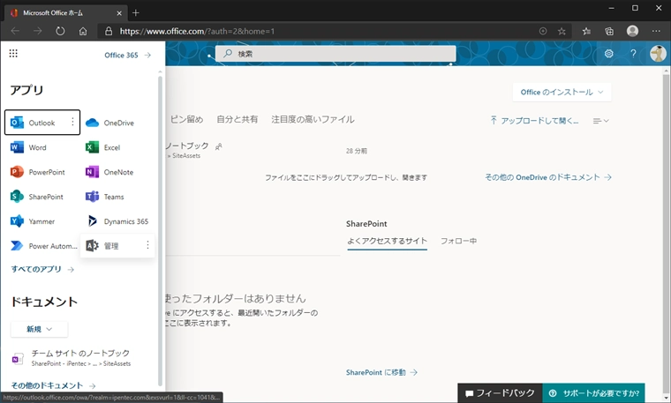Click the zoom indicator in address bar
The image size is (671, 403).
click(x=543, y=31)
